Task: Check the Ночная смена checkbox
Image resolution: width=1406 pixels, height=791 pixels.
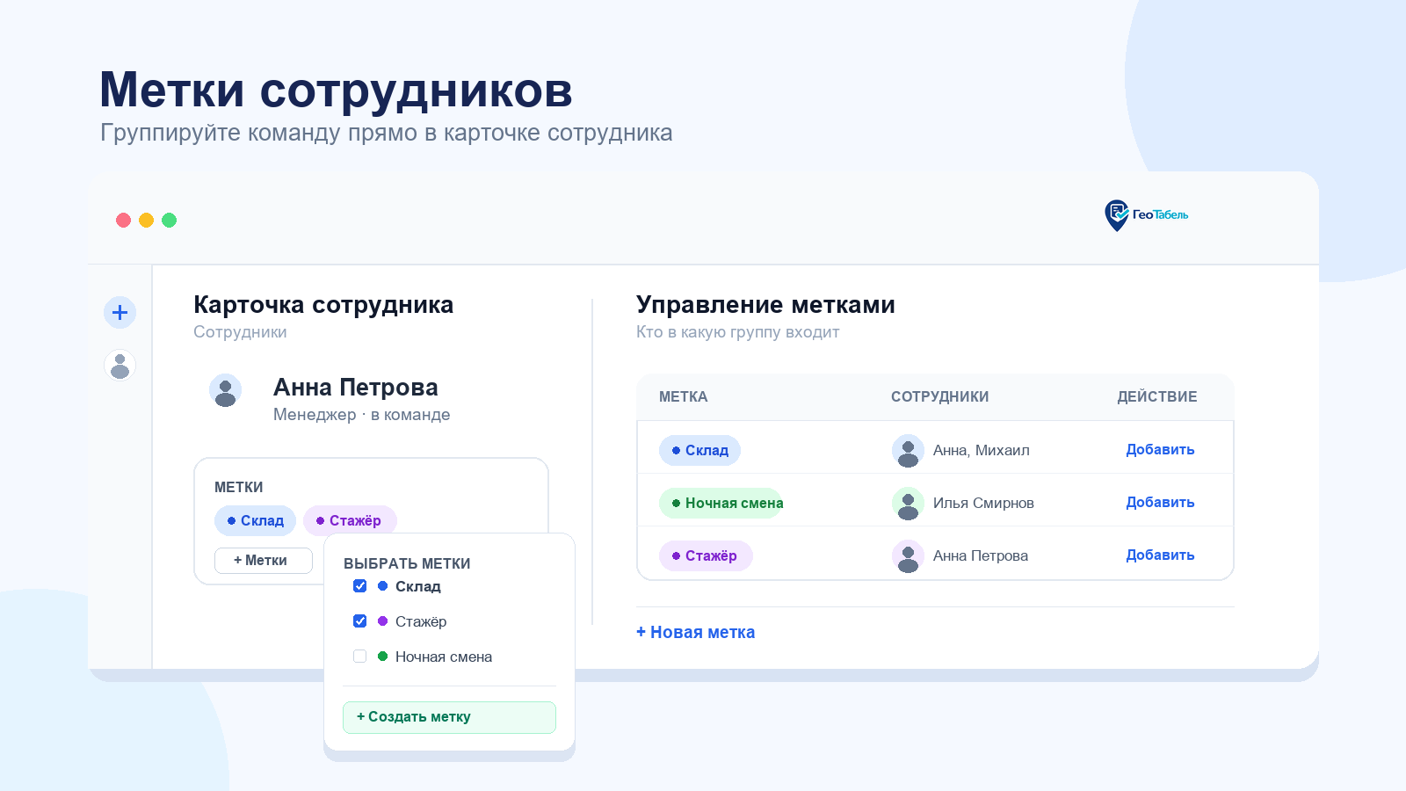Action: coord(359,657)
